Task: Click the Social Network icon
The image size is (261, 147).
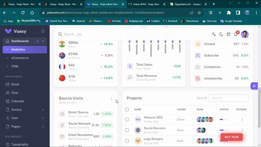Action: coord(62,125)
